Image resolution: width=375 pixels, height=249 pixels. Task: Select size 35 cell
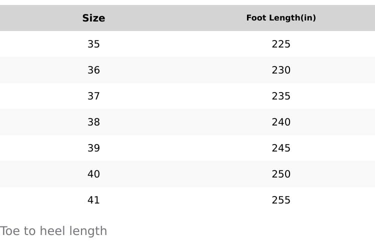pos(93,44)
